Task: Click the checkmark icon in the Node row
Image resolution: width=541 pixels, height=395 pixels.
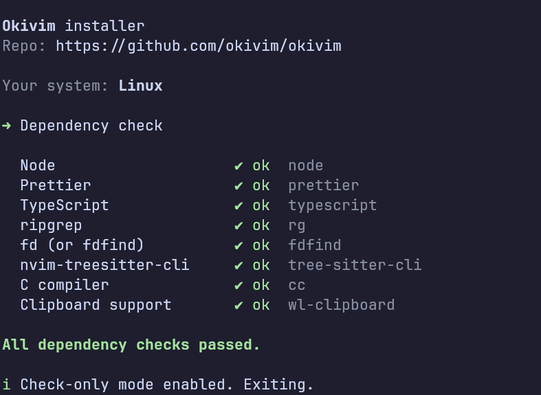Action: [x=239, y=166]
